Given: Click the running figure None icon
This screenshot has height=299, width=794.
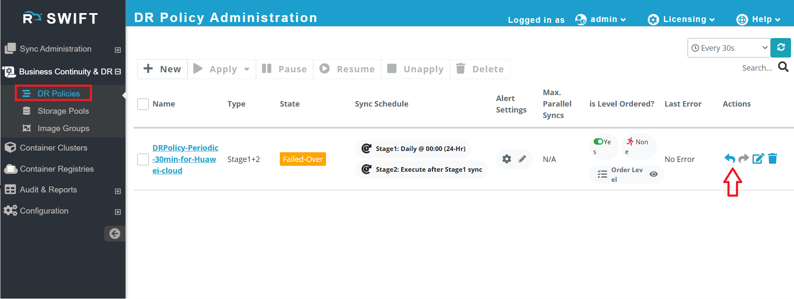Looking at the screenshot, I should (x=630, y=142).
